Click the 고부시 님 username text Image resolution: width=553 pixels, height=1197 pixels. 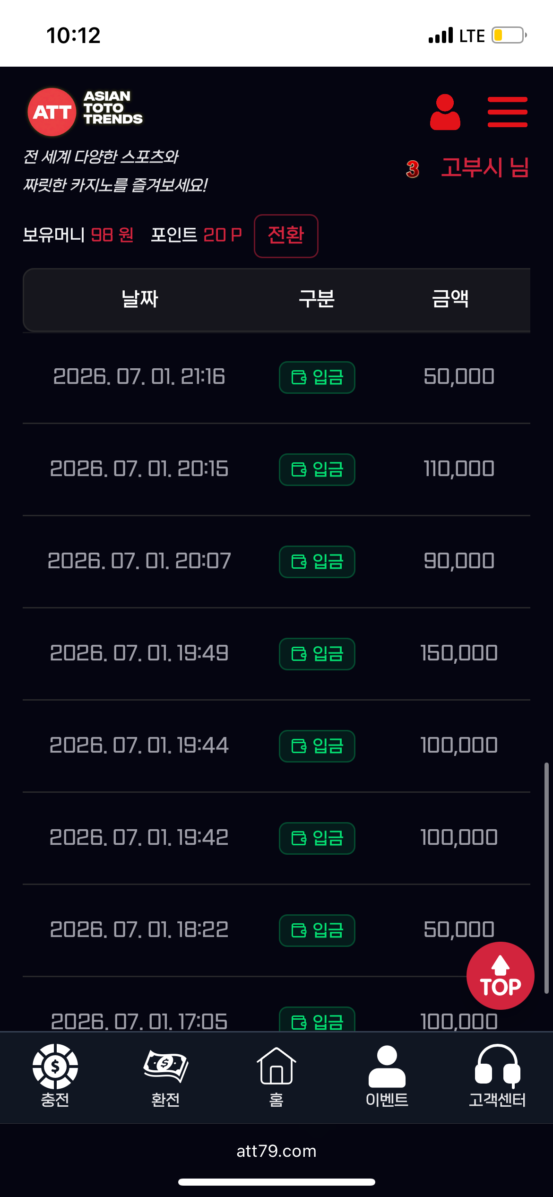point(485,167)
